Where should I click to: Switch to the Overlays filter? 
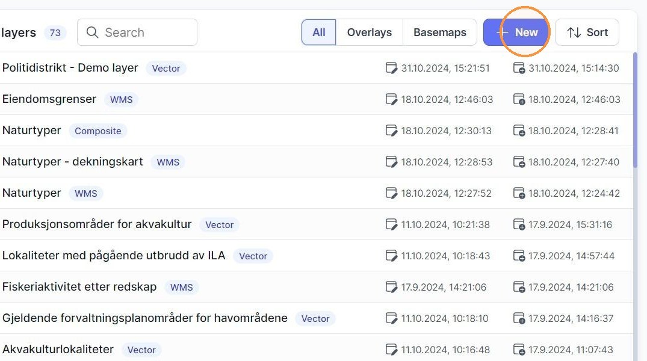(x=370, y=32)
